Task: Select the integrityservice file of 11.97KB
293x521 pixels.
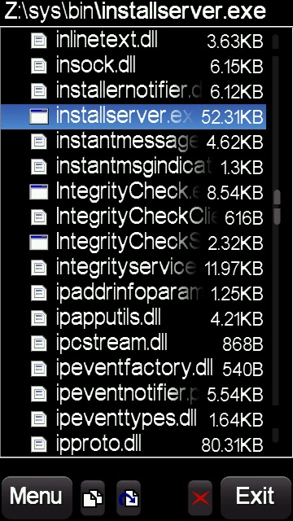Action: point(133,268)
